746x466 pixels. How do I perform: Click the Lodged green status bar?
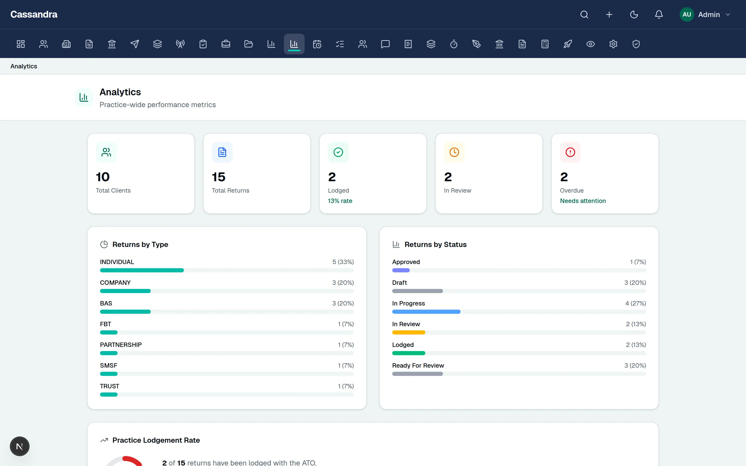pos(409,353)
